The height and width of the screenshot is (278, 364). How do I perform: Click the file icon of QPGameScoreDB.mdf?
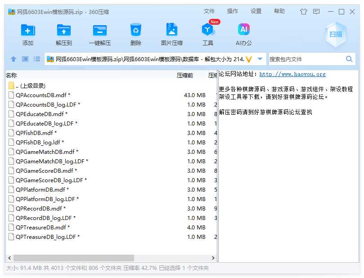pos(11,170)
